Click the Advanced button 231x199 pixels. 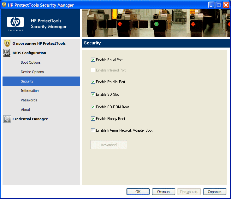[109, 145]
